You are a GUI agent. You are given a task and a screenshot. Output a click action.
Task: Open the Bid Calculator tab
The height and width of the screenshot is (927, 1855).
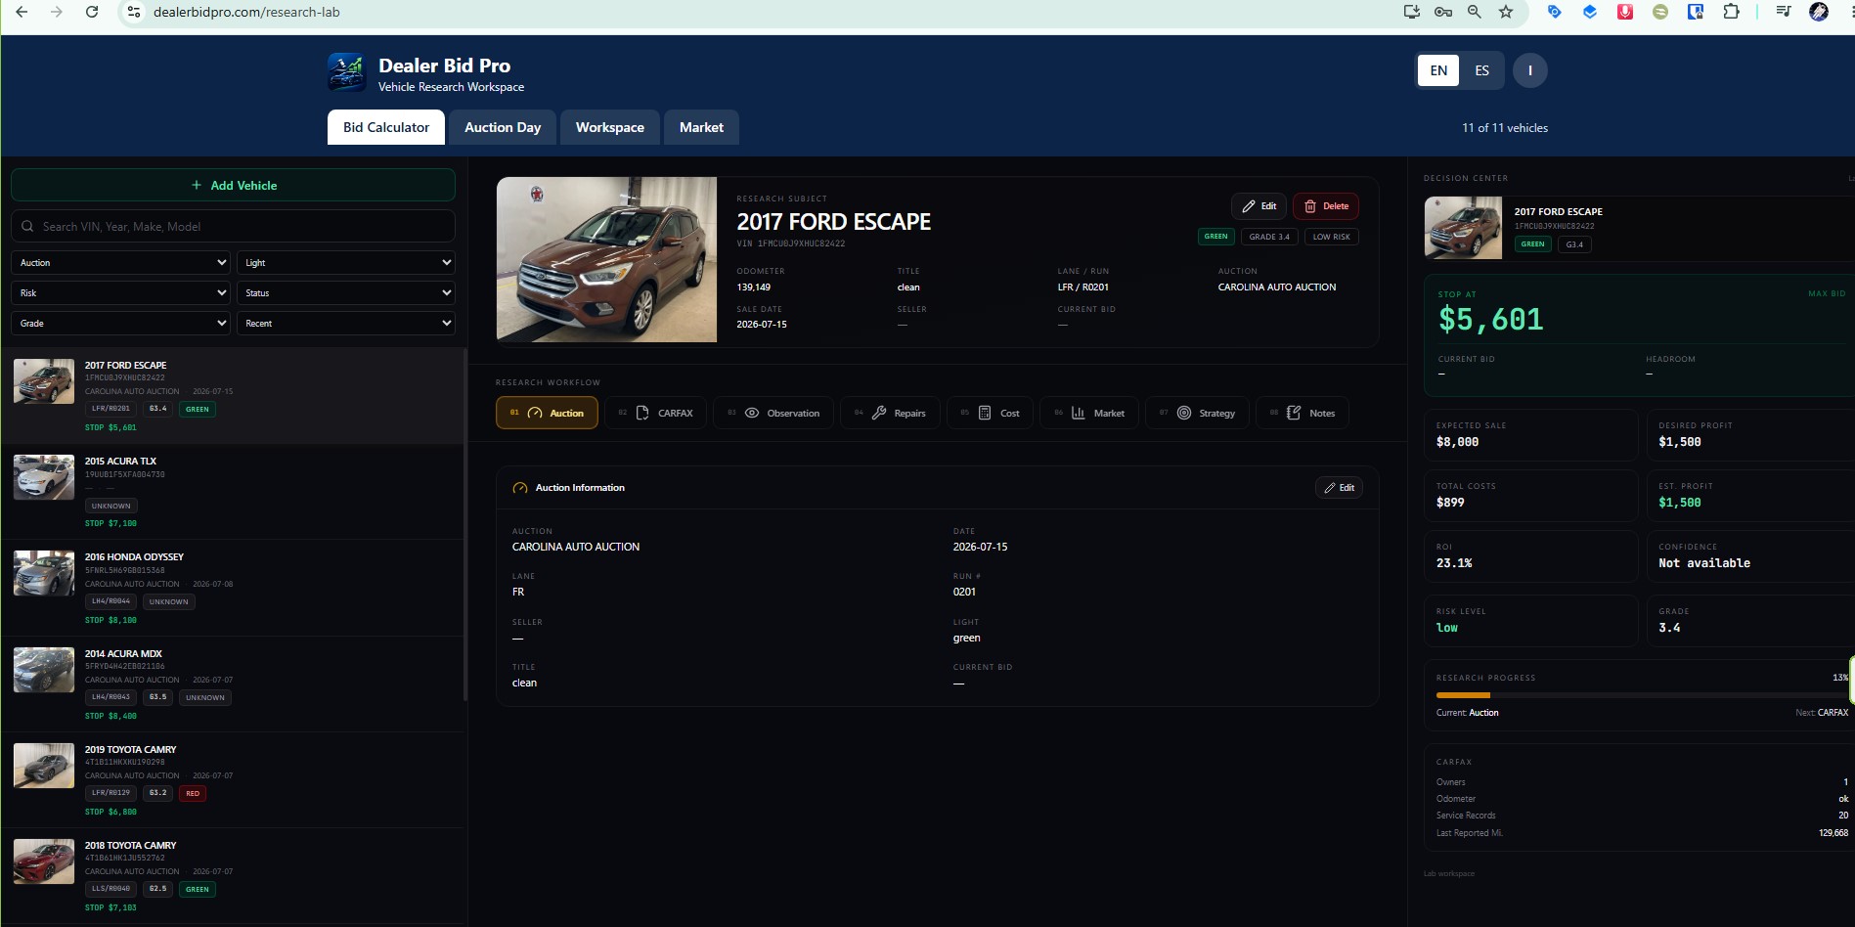click(386, 127)
